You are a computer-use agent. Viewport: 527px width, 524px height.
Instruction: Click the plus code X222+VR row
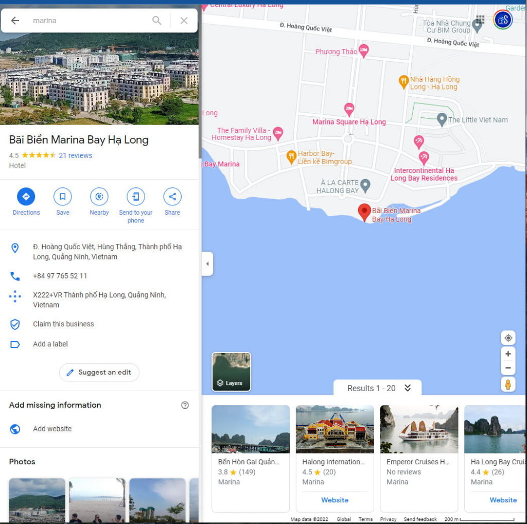[99, 300]
